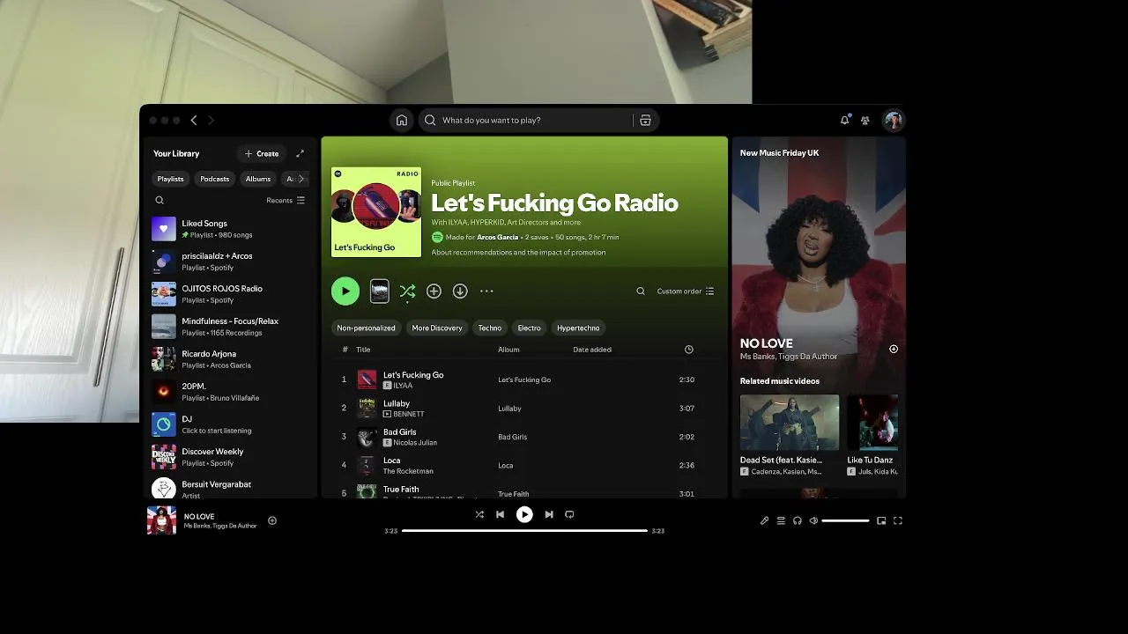The height and width of the screenshot is (634, 1128).
Task: Select the More Discovery filter chip
Action: point(437,328)
